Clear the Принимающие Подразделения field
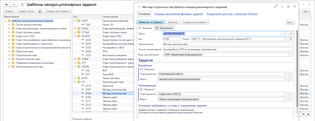 coord(290,94)
